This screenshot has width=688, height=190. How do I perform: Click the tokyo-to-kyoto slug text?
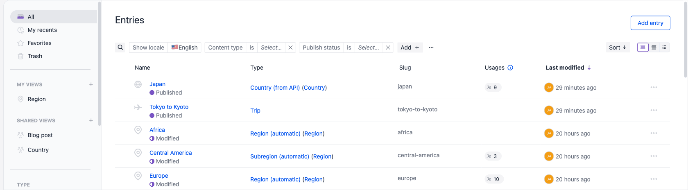[417, 109]
